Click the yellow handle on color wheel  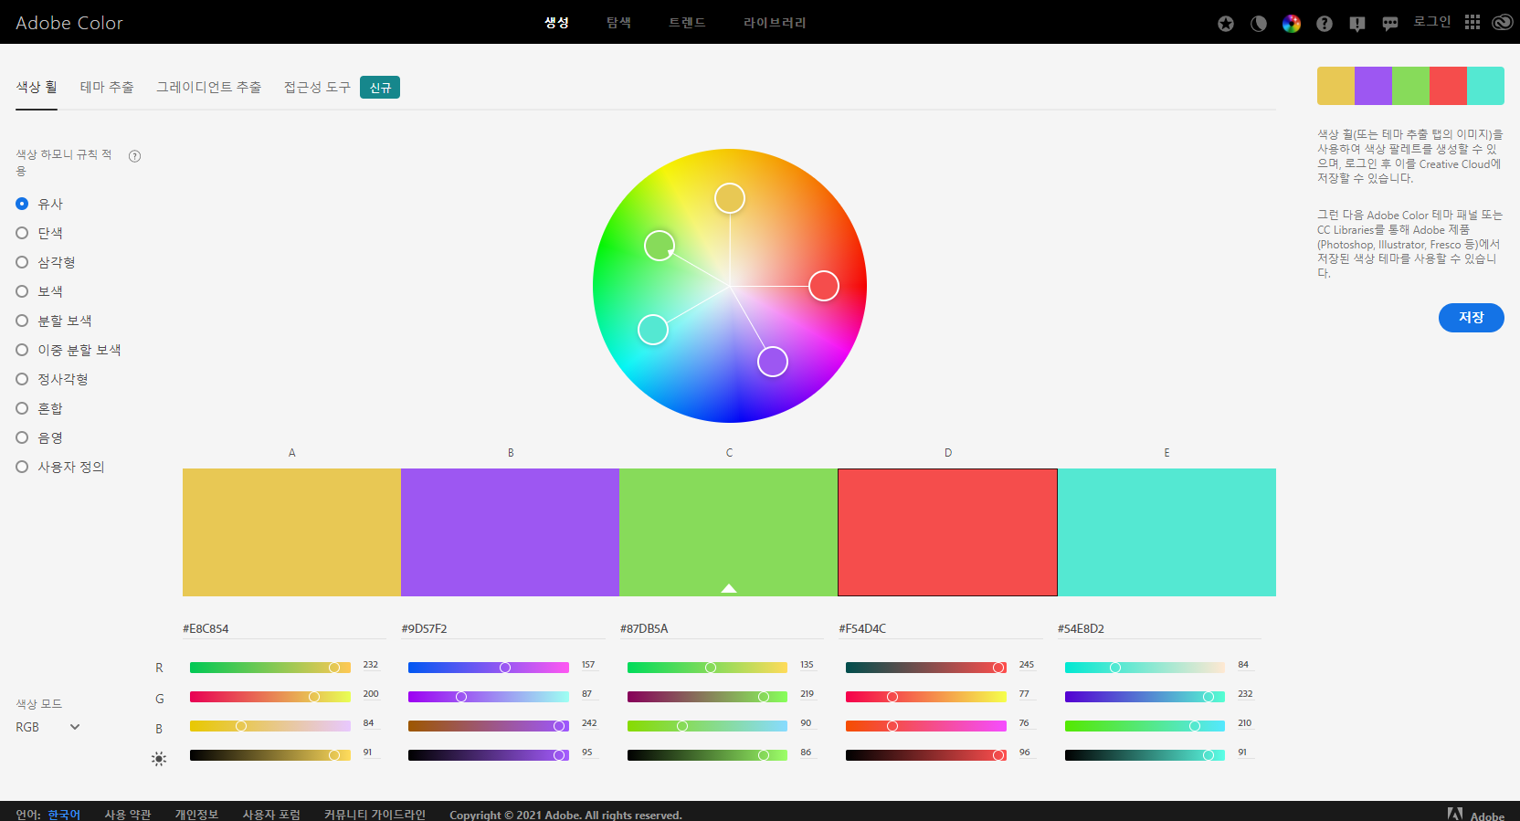[730, 198]
